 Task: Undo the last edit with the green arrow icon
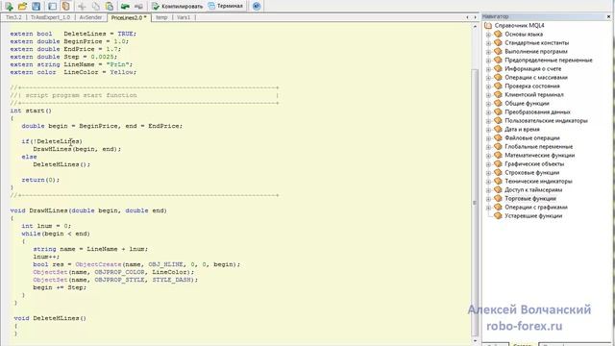125,6
